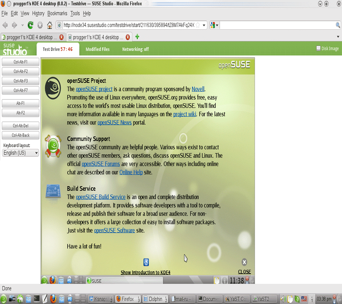Click the info icon in the test drive panel tray
Image resolution: width=342 pixels, height=304 pixels.
225,281
